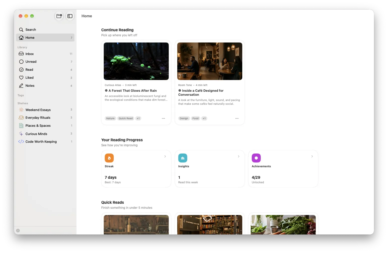Screen dimensions: 388x253
Task: Open more options for the Forest article
Action: 163,118
